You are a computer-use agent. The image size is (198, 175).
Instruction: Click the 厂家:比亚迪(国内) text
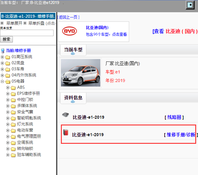(123, 64)
